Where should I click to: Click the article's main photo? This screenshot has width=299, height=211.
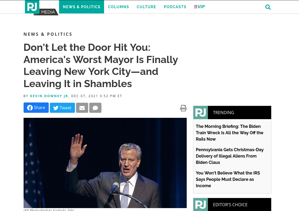105,163
